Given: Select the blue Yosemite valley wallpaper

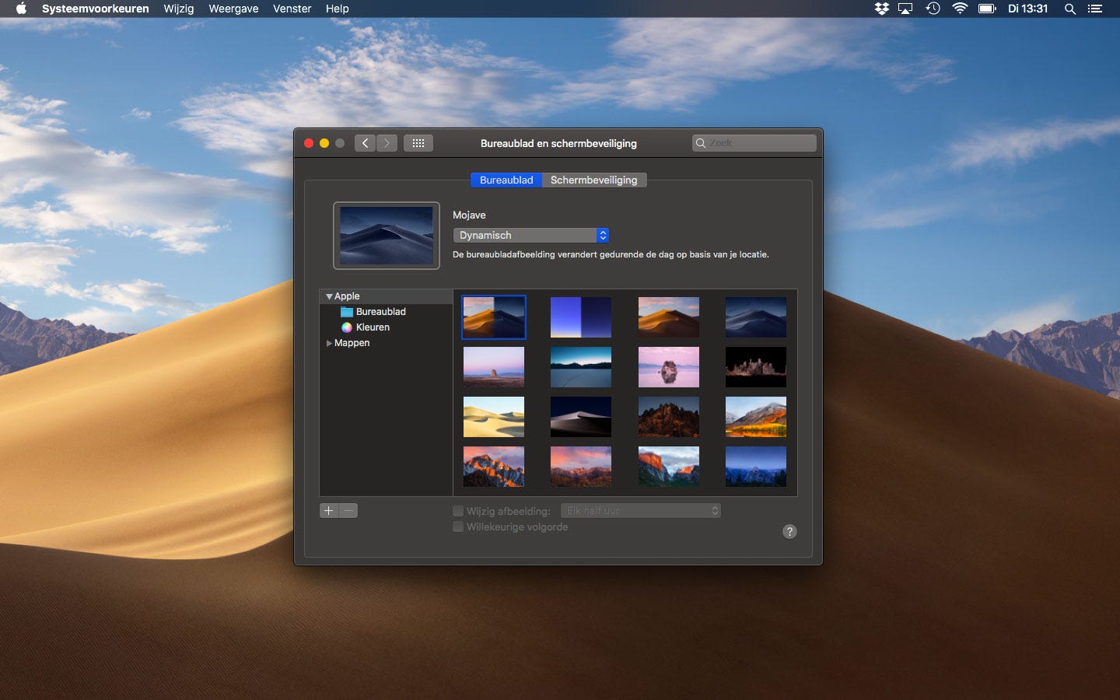Looking at the screenshot, I should tap(756, 467).
